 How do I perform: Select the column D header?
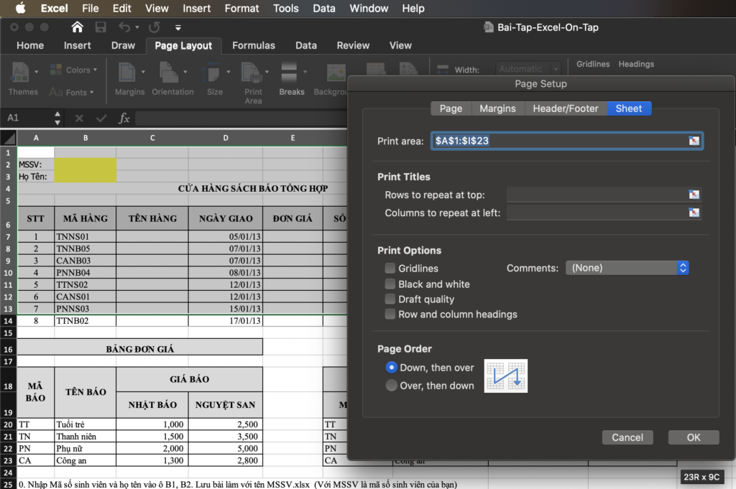tap(226, 138)
